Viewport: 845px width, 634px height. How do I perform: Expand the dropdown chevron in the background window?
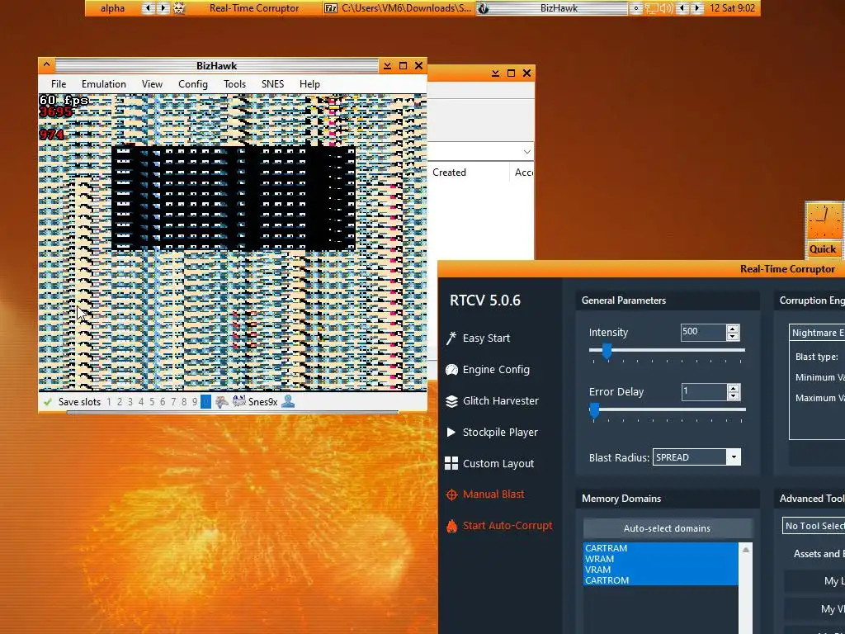pyautogui.click(x=527, y=152)
